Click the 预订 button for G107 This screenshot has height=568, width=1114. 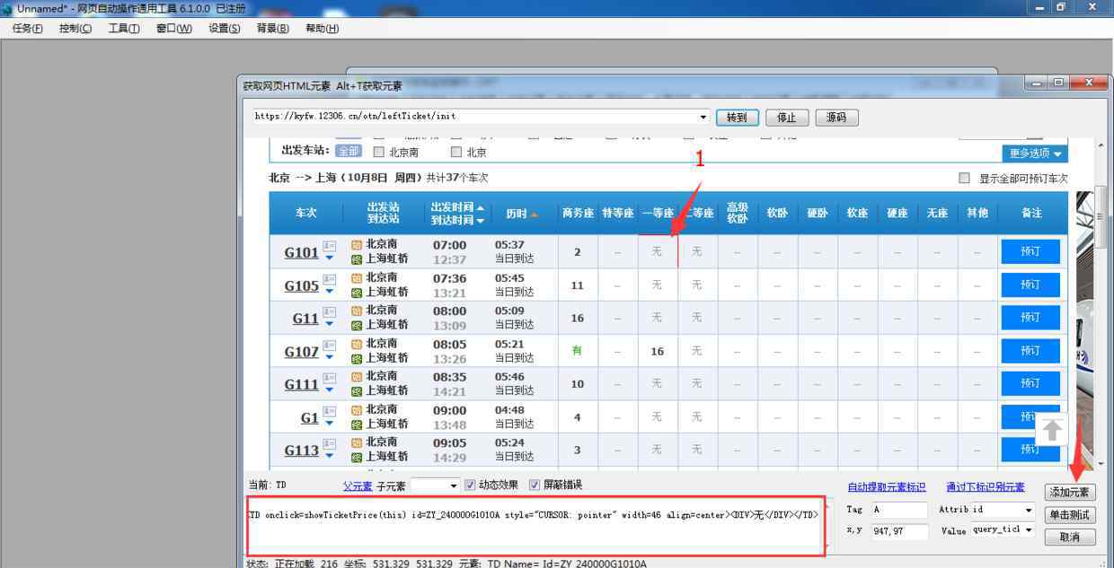(1030, 351)
